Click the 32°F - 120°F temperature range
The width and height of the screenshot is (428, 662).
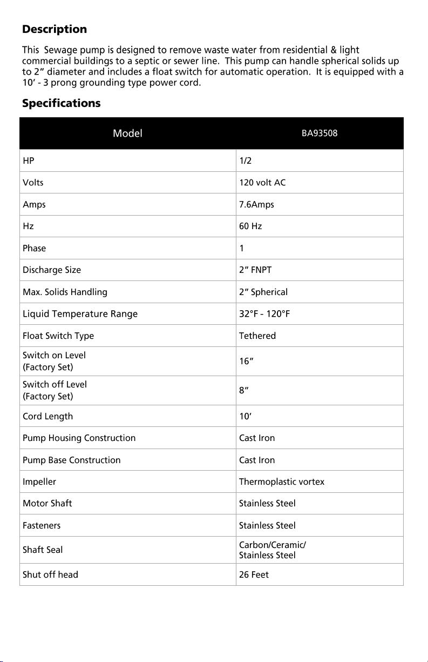265,314
